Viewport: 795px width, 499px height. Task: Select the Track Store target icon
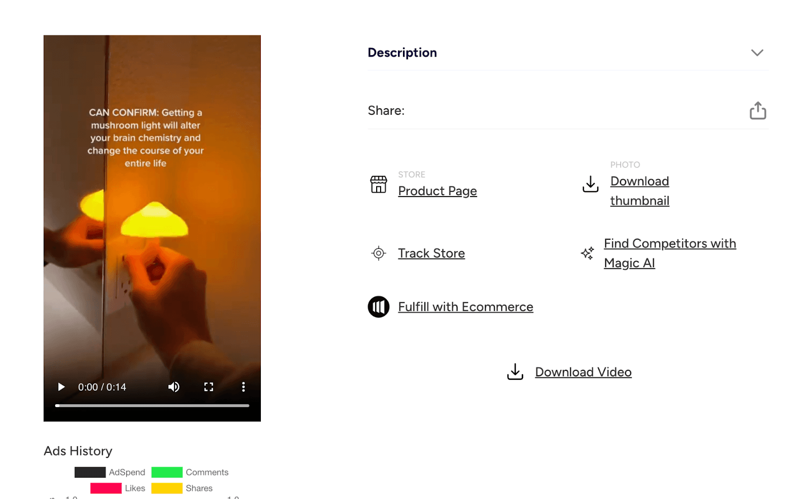(379, 253)
